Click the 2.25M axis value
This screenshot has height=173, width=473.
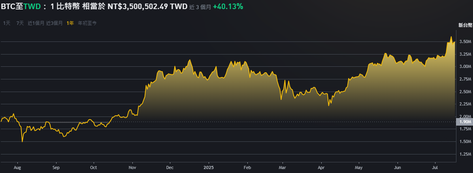click(x=466, y=104)
